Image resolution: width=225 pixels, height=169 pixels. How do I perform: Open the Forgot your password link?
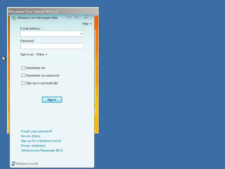[37, 131]
